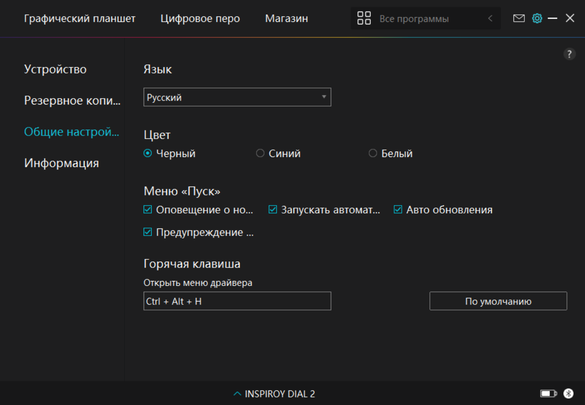This screenshot has width=585, height=405.
Task: Disable the Авто обновления checkbox
Action: (398, 210)
